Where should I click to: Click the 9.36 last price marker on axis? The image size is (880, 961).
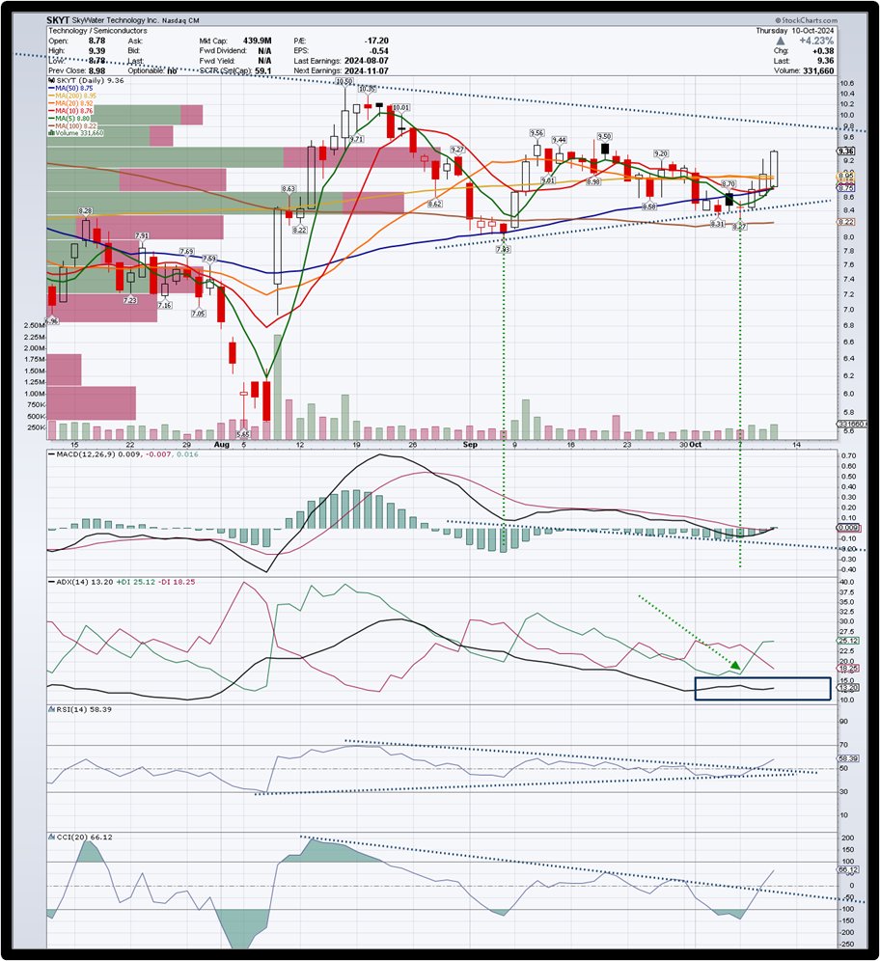(845, 151)
